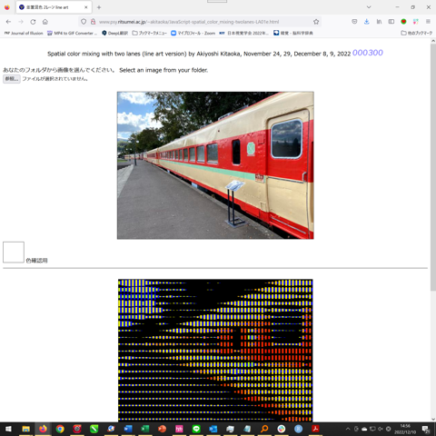Show the list of all tabs
This screenshot has width=436, height=436.
point(369,7)
